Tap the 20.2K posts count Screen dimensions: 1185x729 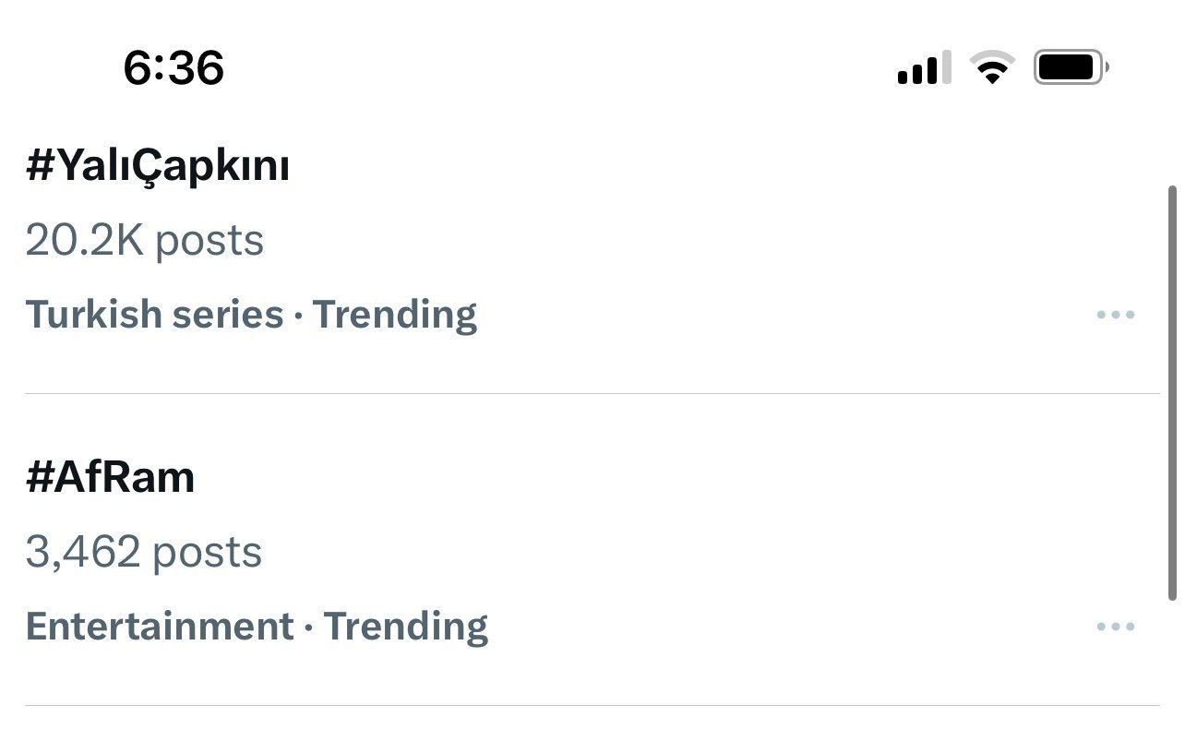(145, 241)
